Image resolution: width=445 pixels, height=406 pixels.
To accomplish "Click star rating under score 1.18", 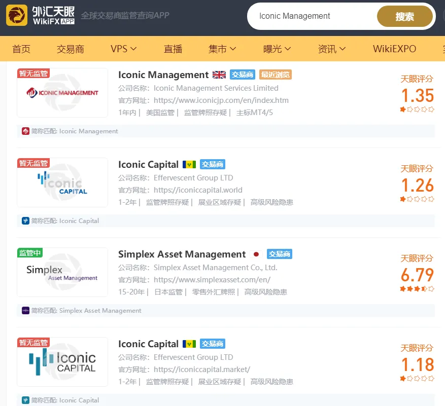I will pyautogui.click(x=417, y=379).
